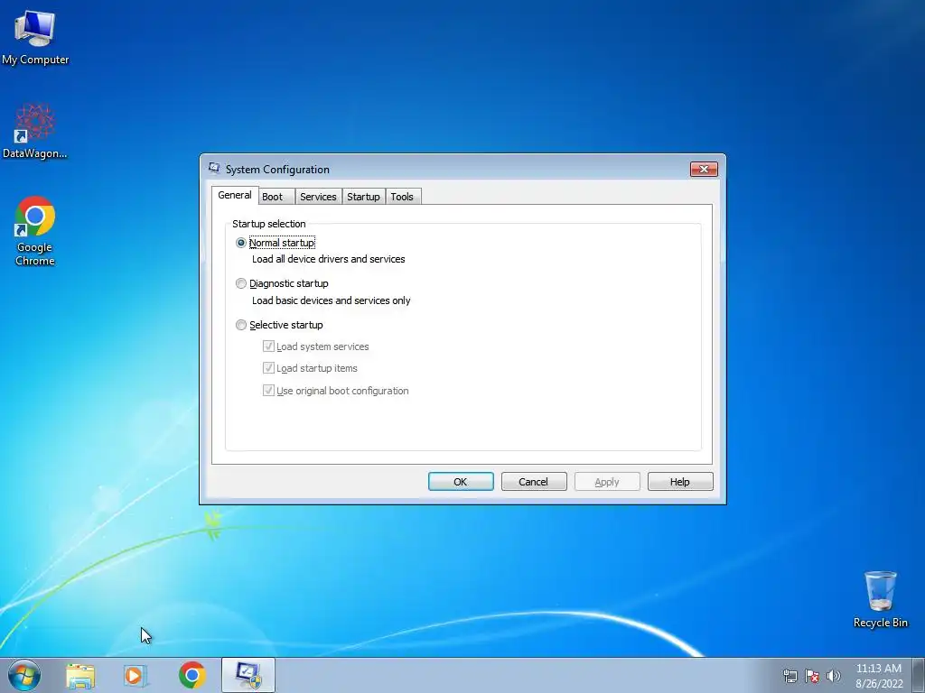Switch to the General tab
The width and height of the screenshot is (925, 693).
coord(235,195)
